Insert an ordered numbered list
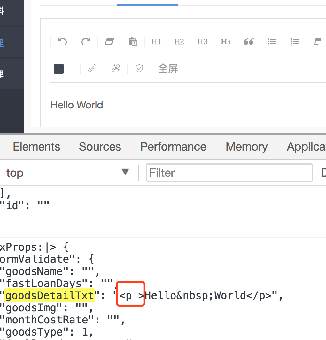The width and height of the screenshot is (326, 340). point(295,41)
